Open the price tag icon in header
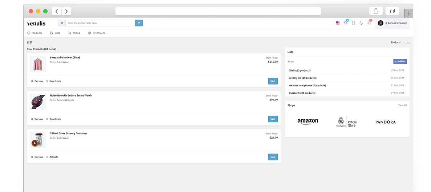The image size is (431, 192). (346, 23)
